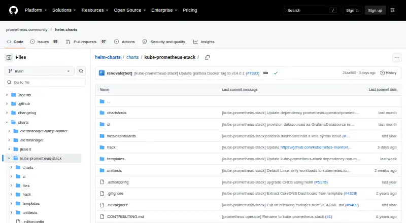Click the file search magnifier button
The image size is (406, 223).
81,71
